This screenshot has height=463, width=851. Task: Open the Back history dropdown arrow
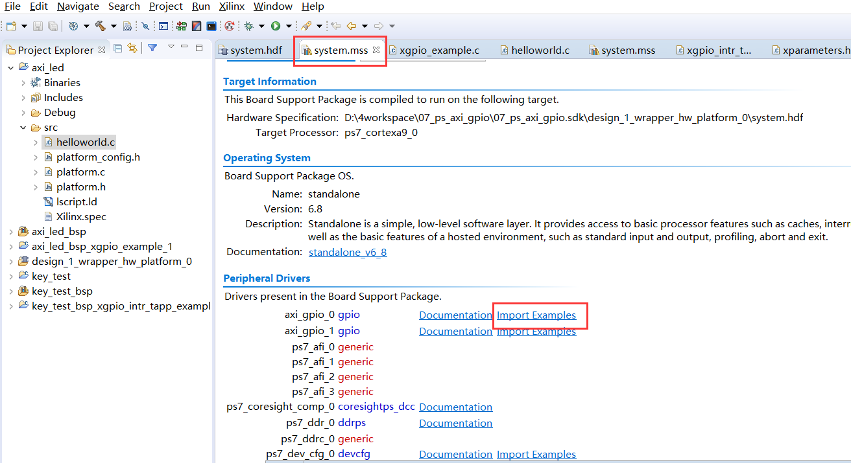365,27
